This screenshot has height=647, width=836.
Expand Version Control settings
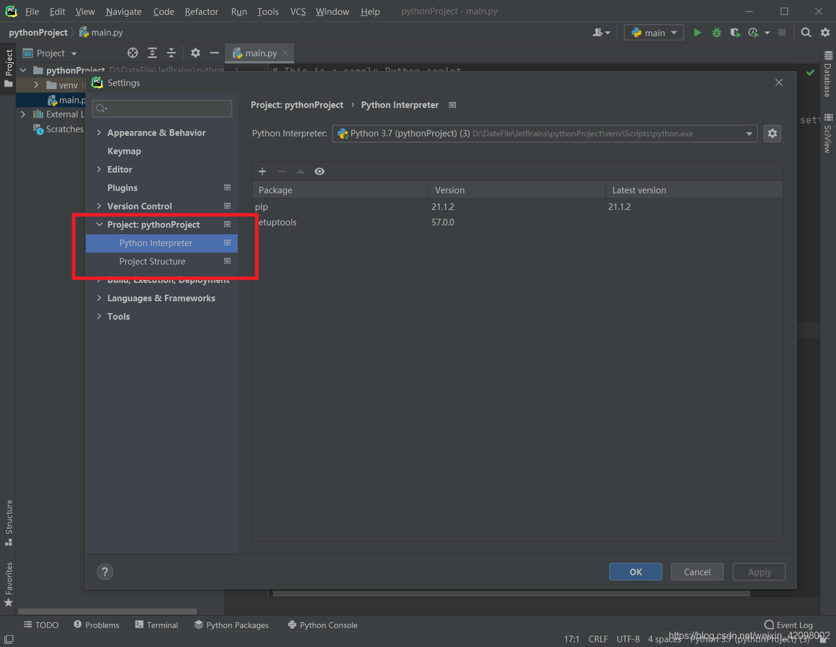(x=99, y=206)
